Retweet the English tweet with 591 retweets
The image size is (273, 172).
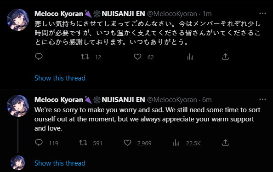83,143
